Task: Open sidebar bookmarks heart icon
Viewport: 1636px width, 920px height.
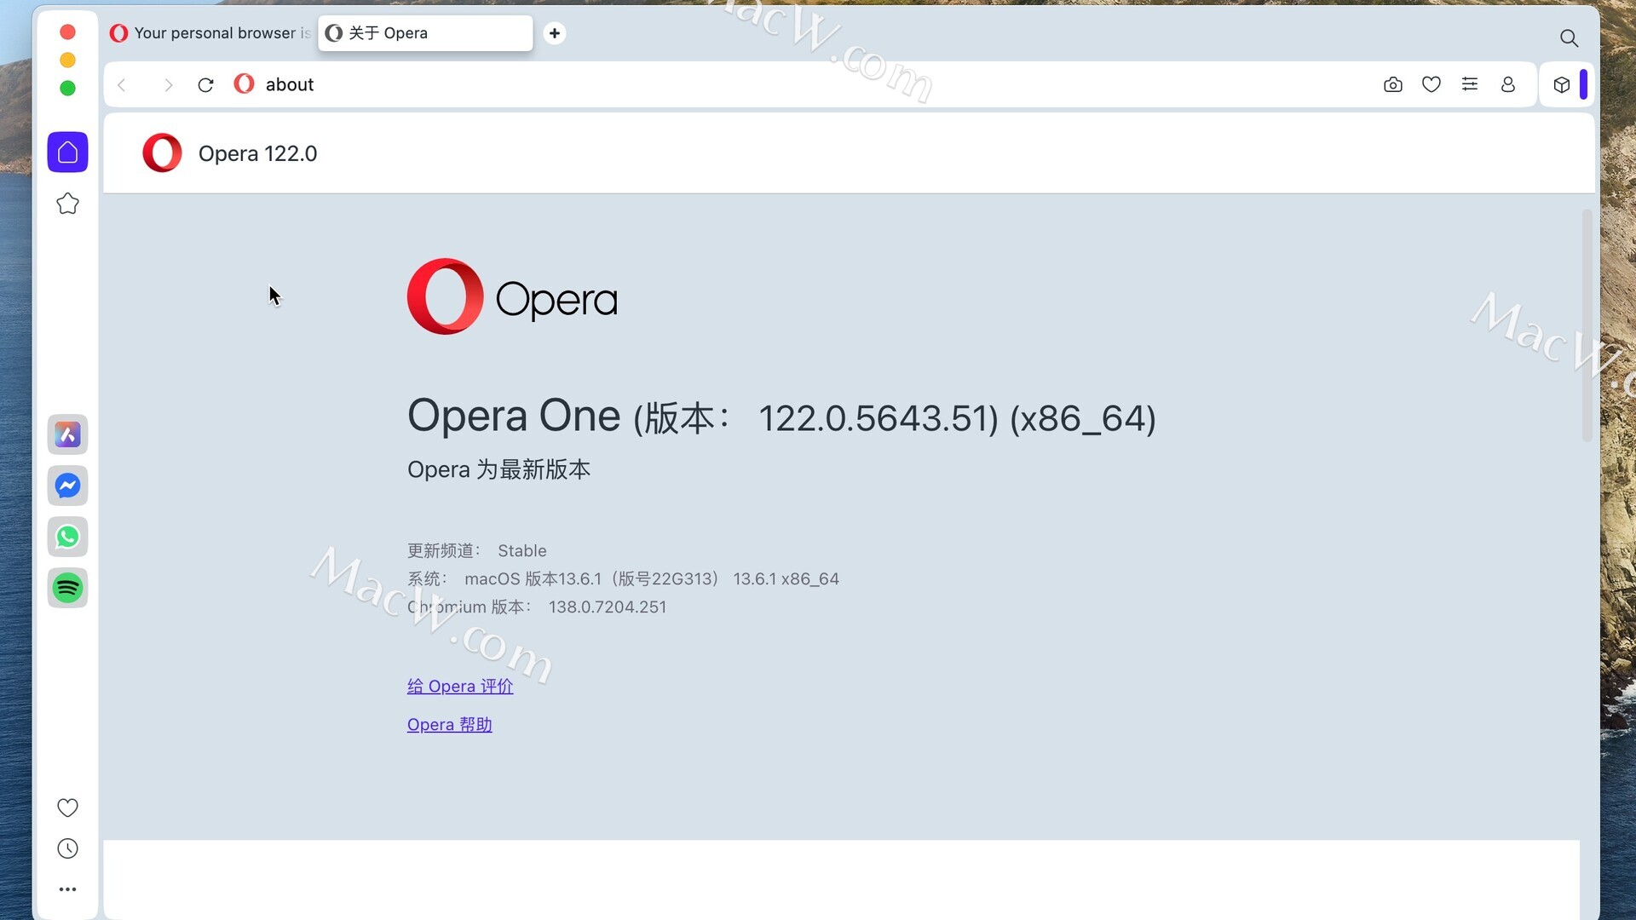Action: point(67,808)
